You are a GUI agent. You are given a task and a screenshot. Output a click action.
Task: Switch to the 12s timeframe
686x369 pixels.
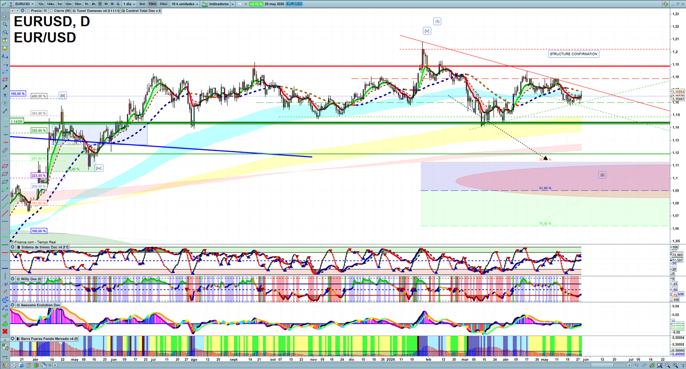(41, 4)
